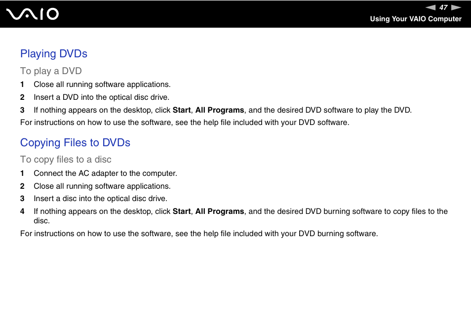
Task: Click the VAIO wordmark in the header
Action: pos(34,14)
